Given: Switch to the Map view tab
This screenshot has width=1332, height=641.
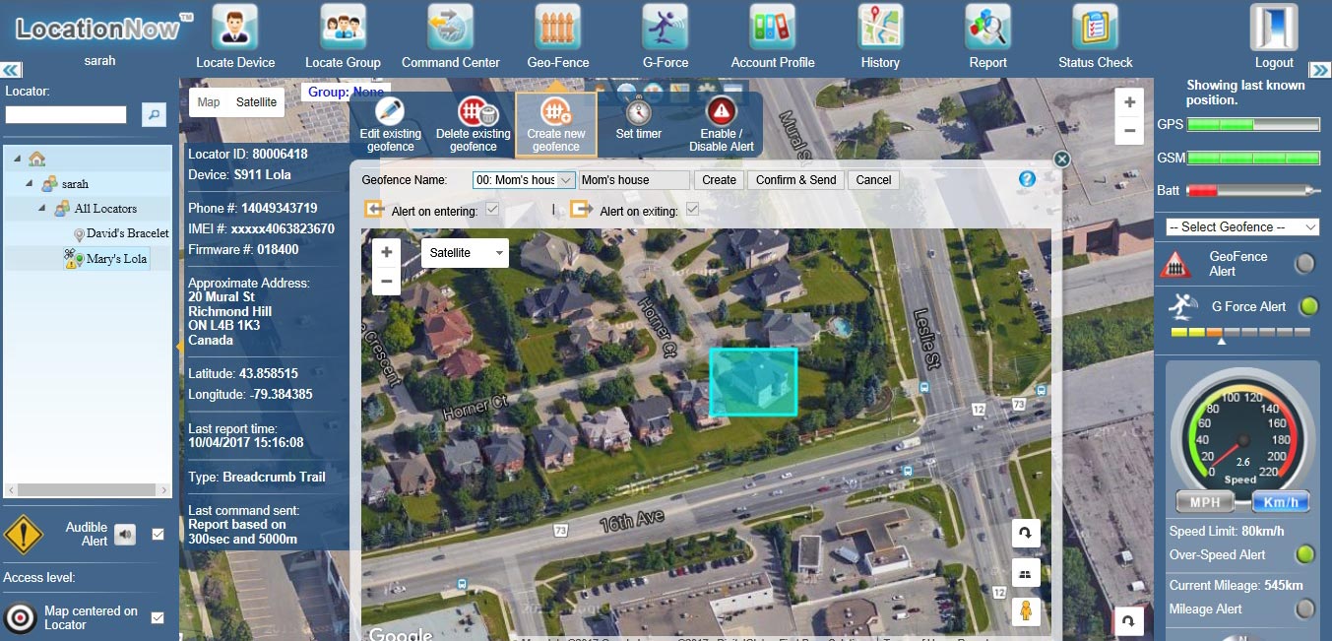Looking at the screenshot, I should [x=209, y=102].
